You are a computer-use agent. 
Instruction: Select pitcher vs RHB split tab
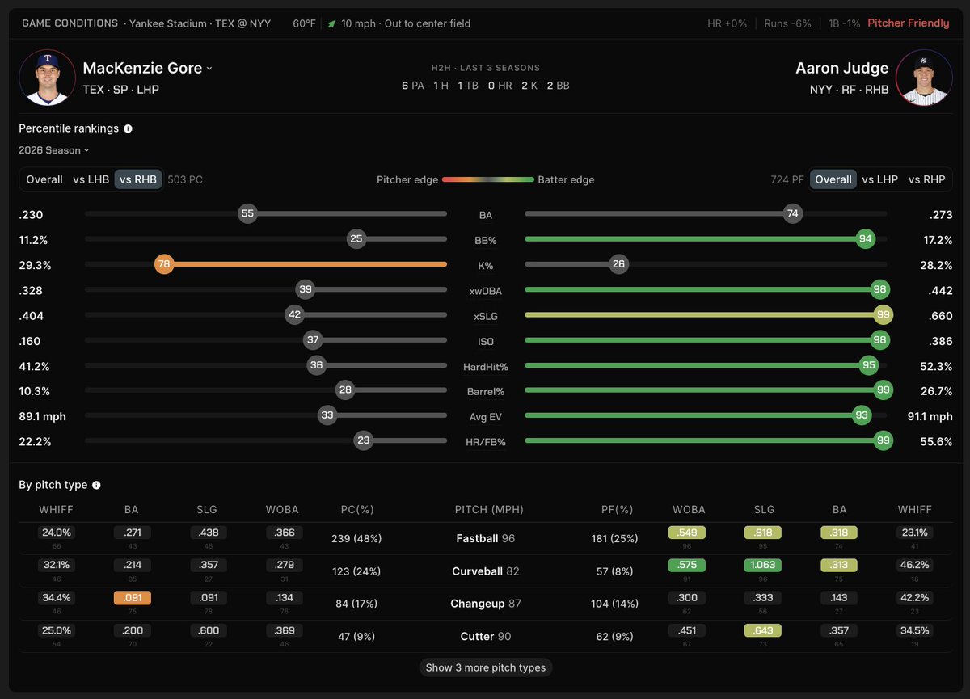138,179
